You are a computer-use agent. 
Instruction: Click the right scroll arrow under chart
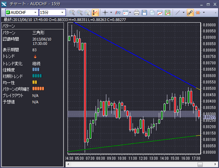pyautogui.click(x=215, y=164)
